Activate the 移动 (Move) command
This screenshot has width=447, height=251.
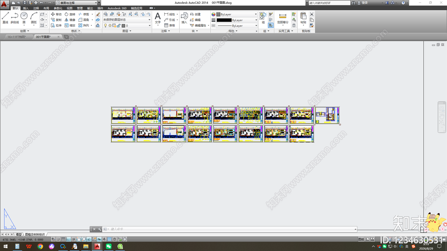point(56,14)
